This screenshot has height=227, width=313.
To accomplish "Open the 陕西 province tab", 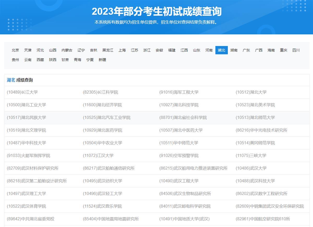I will 53,60.
